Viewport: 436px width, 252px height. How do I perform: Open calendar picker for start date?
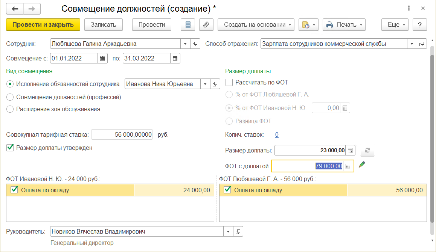102,58
